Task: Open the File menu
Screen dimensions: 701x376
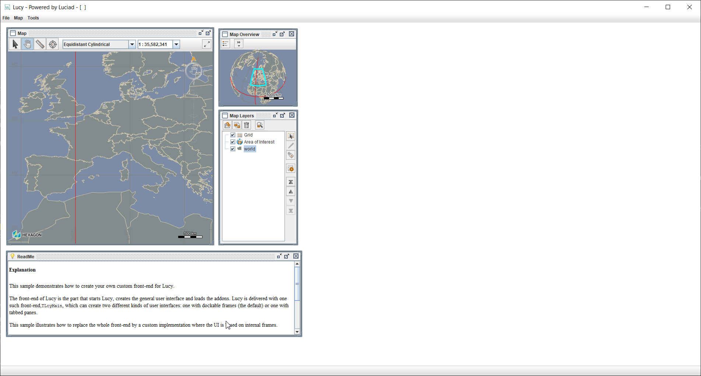Action: pos(6,18)
